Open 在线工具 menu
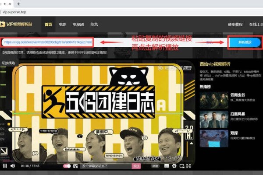 256,24
